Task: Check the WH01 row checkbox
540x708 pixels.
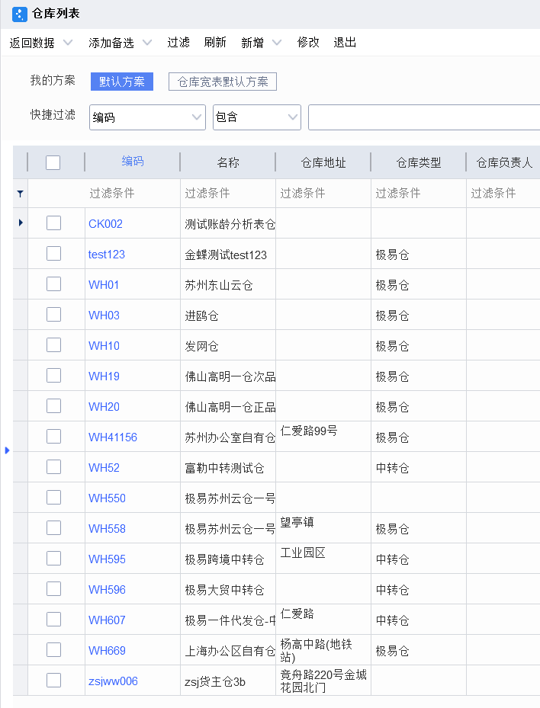Action: point(54,284)
